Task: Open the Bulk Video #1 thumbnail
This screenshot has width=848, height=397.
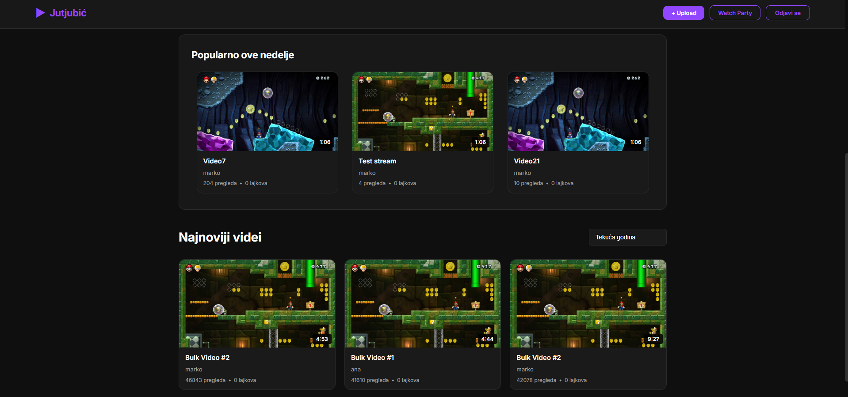Action: pos(423,303)
